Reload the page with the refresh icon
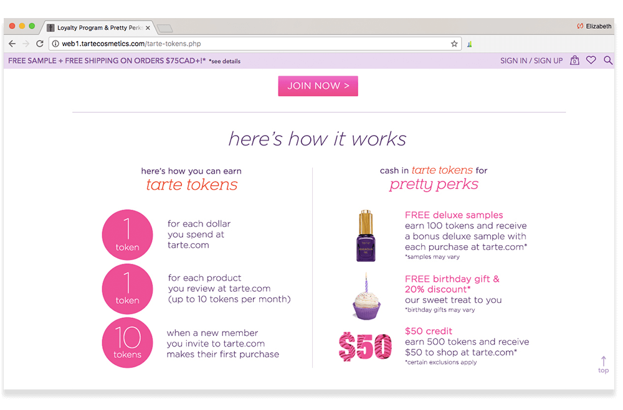The image size is (623, 410). (40, 44)
